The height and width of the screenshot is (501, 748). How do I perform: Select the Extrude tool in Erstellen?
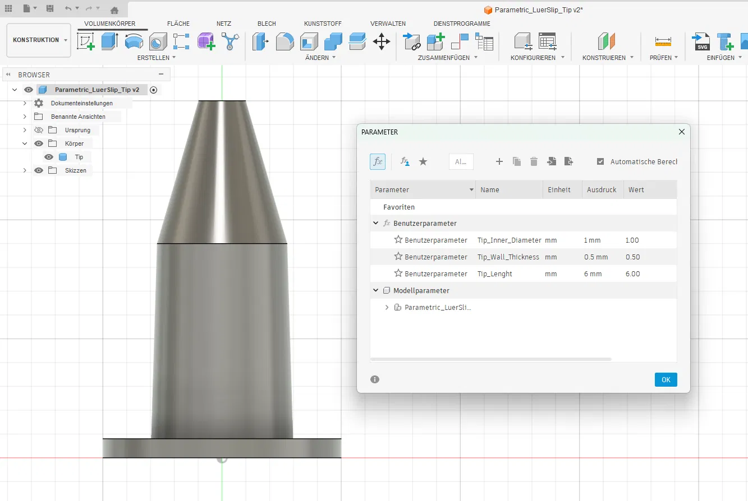[109, 41]
